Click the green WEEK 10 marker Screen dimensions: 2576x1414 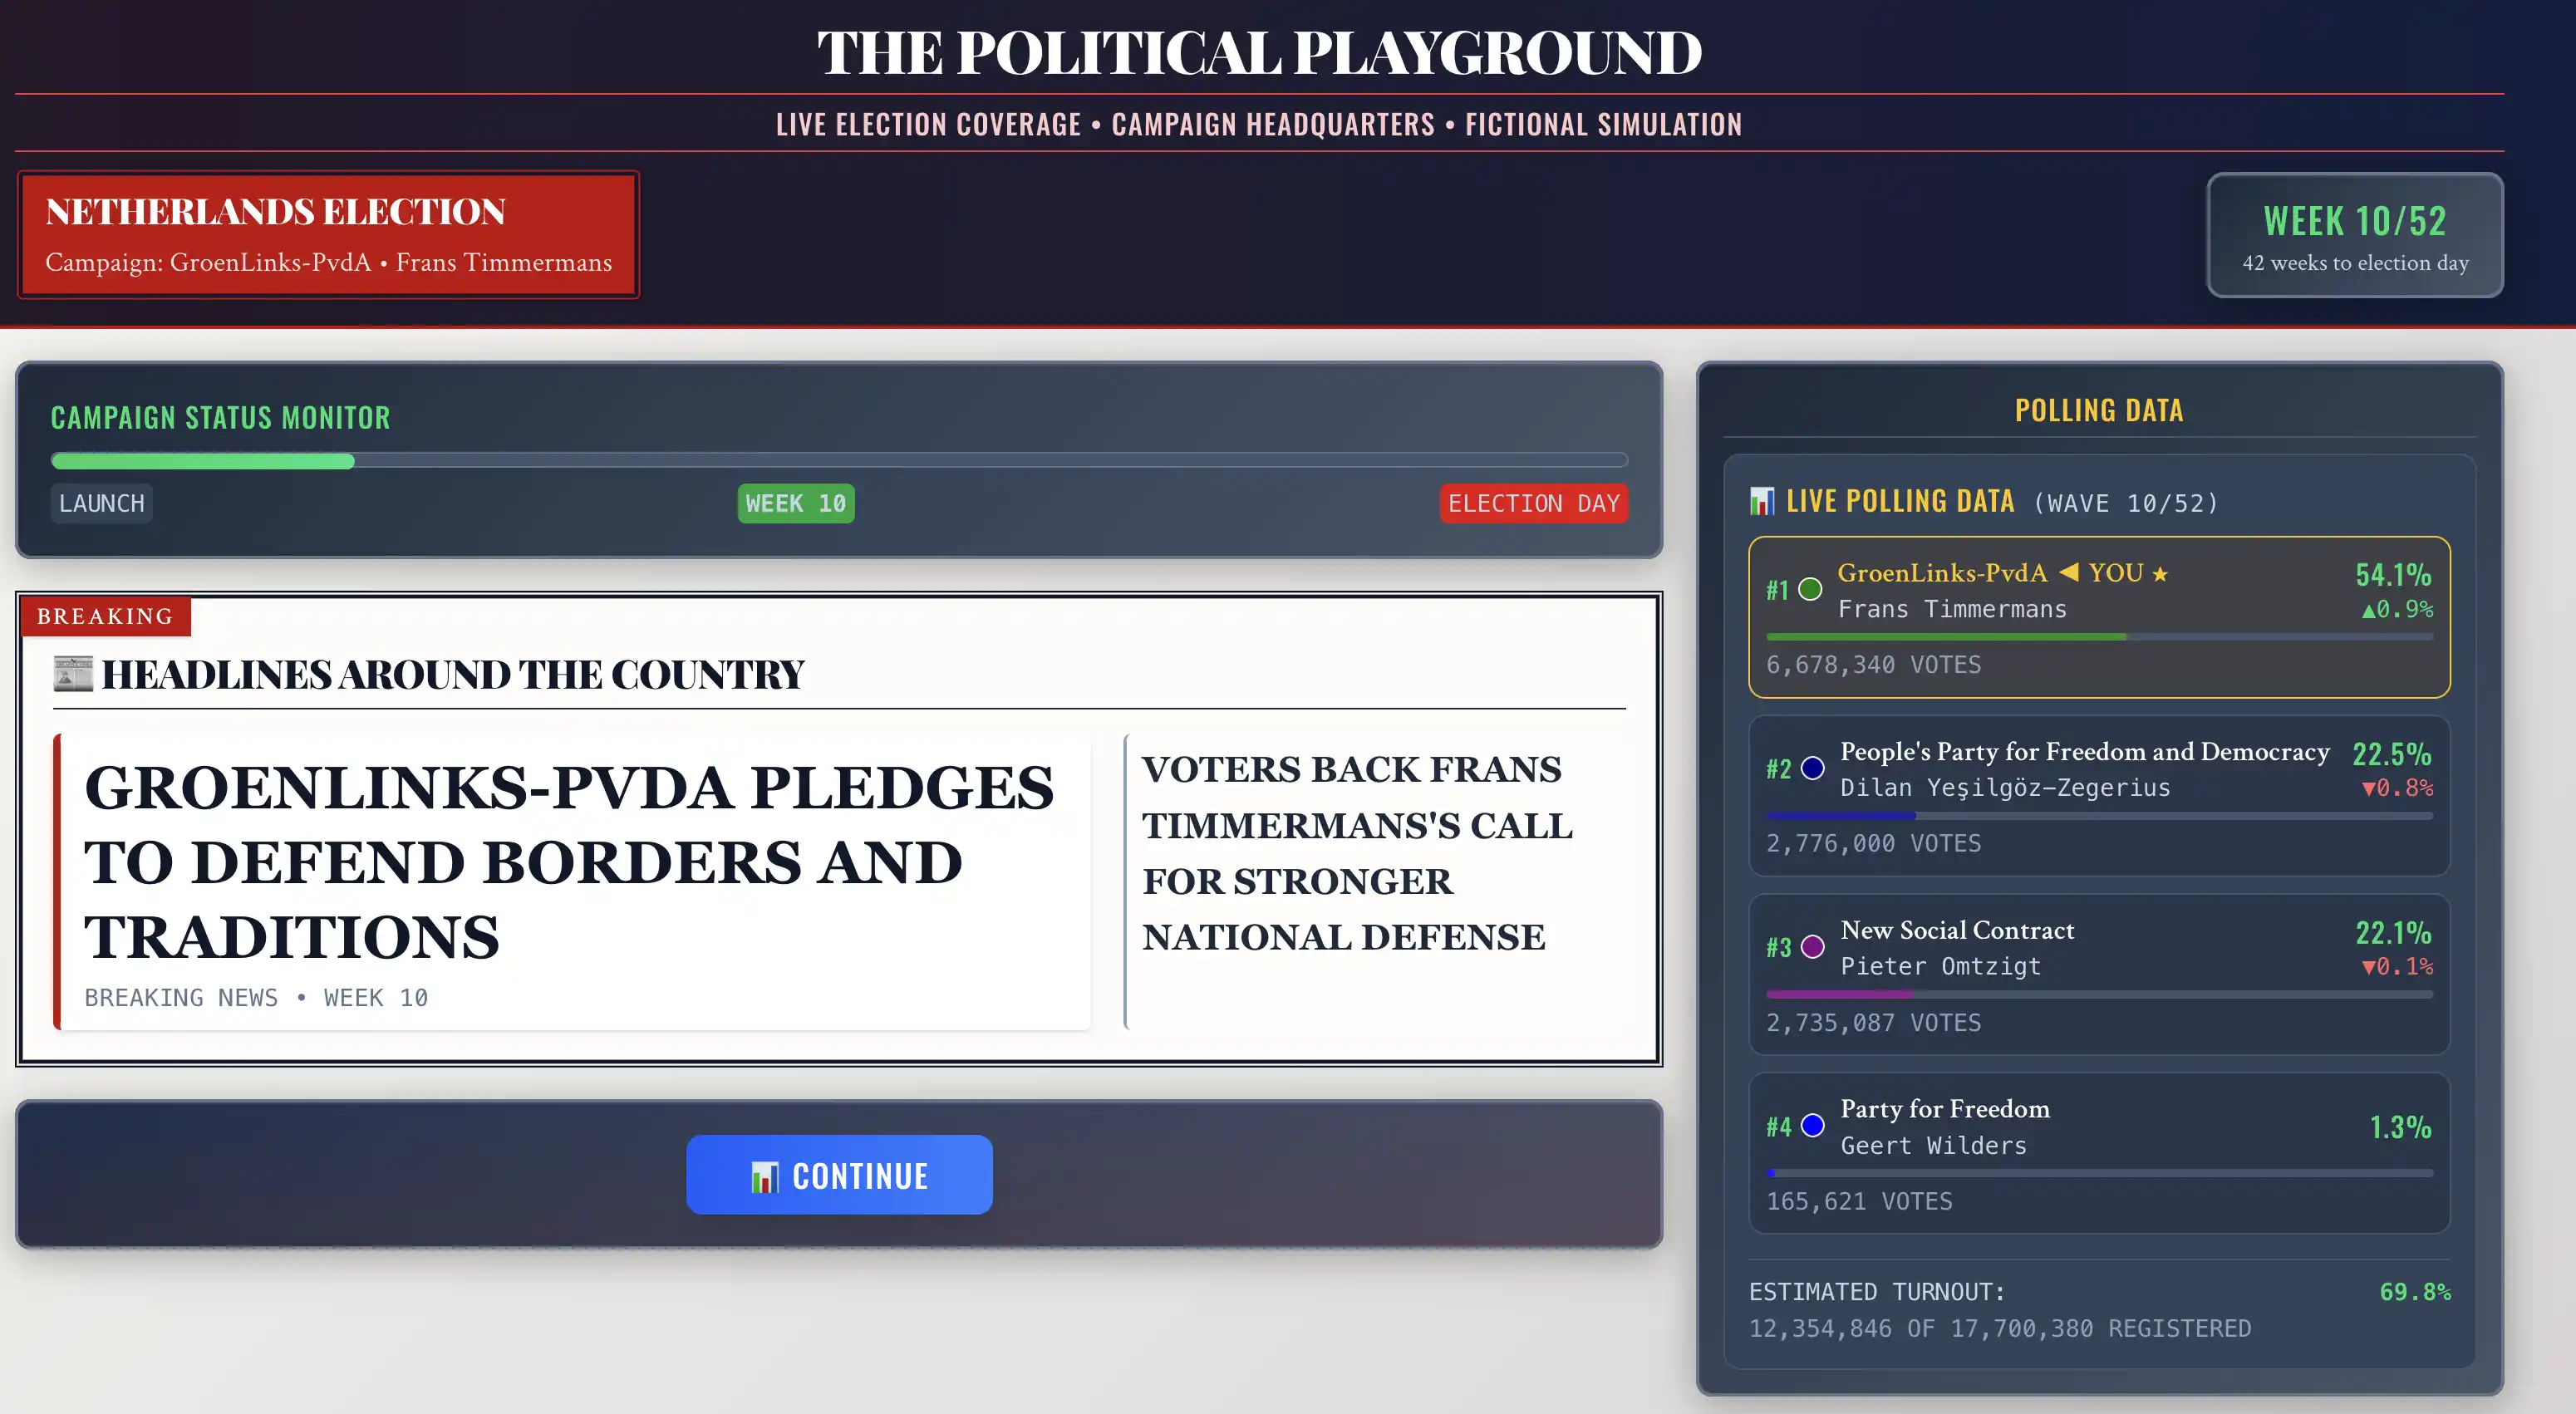click(x=796, y=503)
